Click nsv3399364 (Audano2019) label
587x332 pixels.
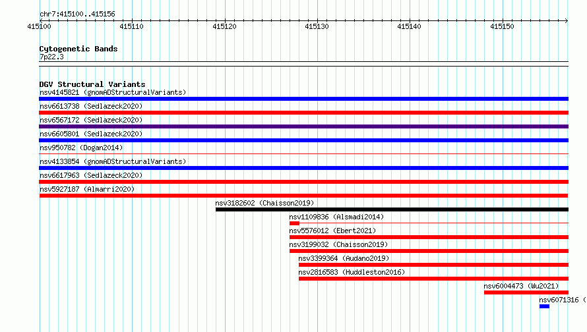(344, 258)
